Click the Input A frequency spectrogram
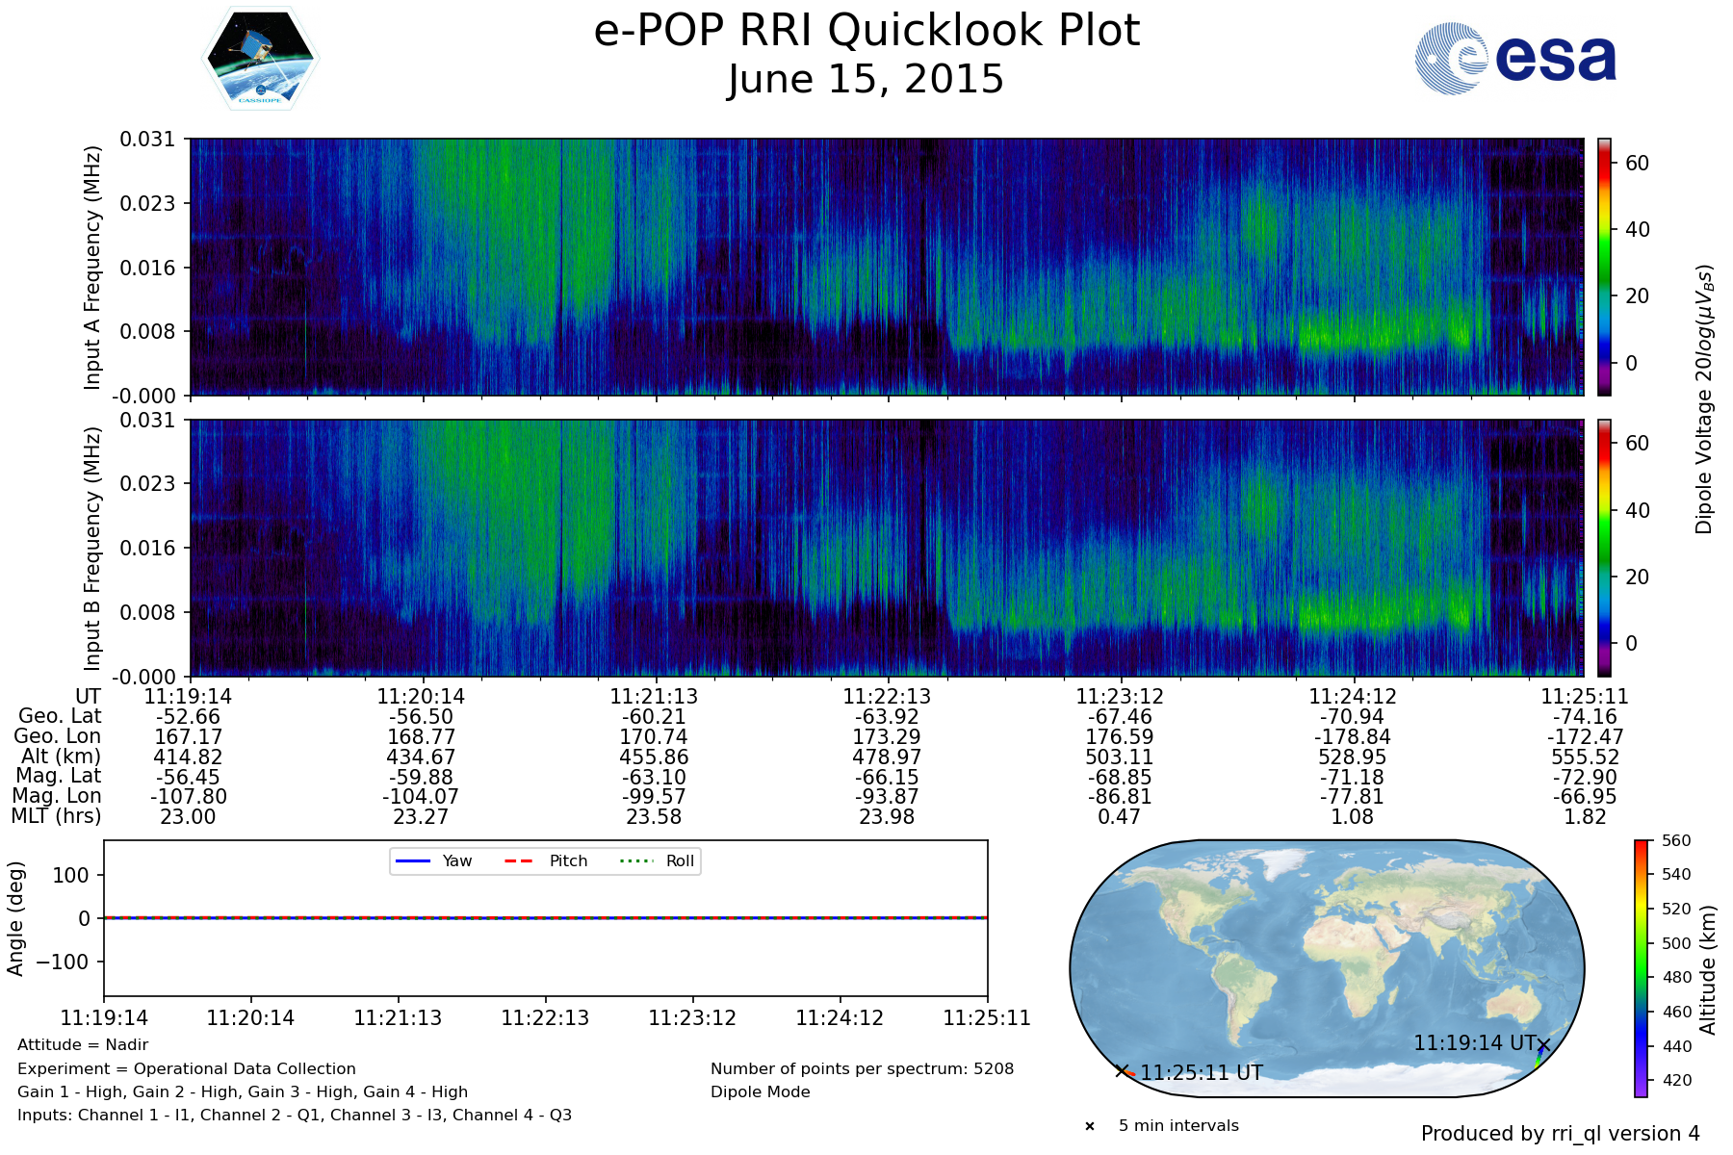The height and width of the screenshot is (1155, 1733). click(886, 267)
